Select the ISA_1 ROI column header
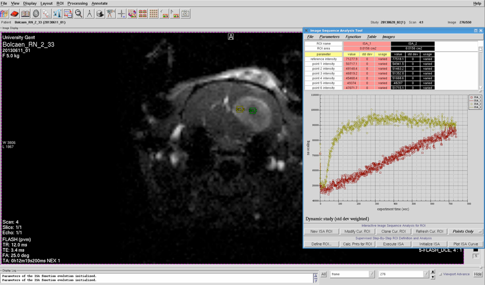Screen dimensions: 485x285 pos(366,44)
